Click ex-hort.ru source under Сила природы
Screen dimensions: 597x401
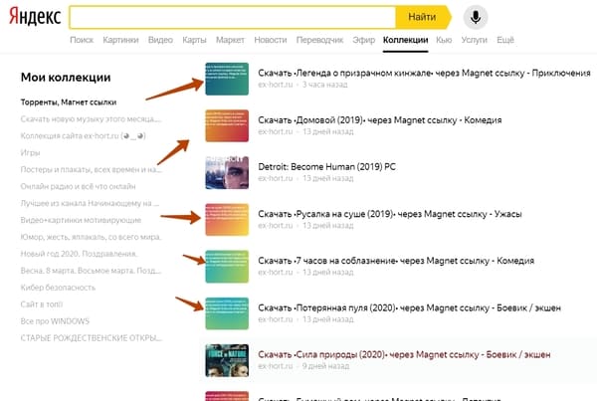tap(276, 366)
